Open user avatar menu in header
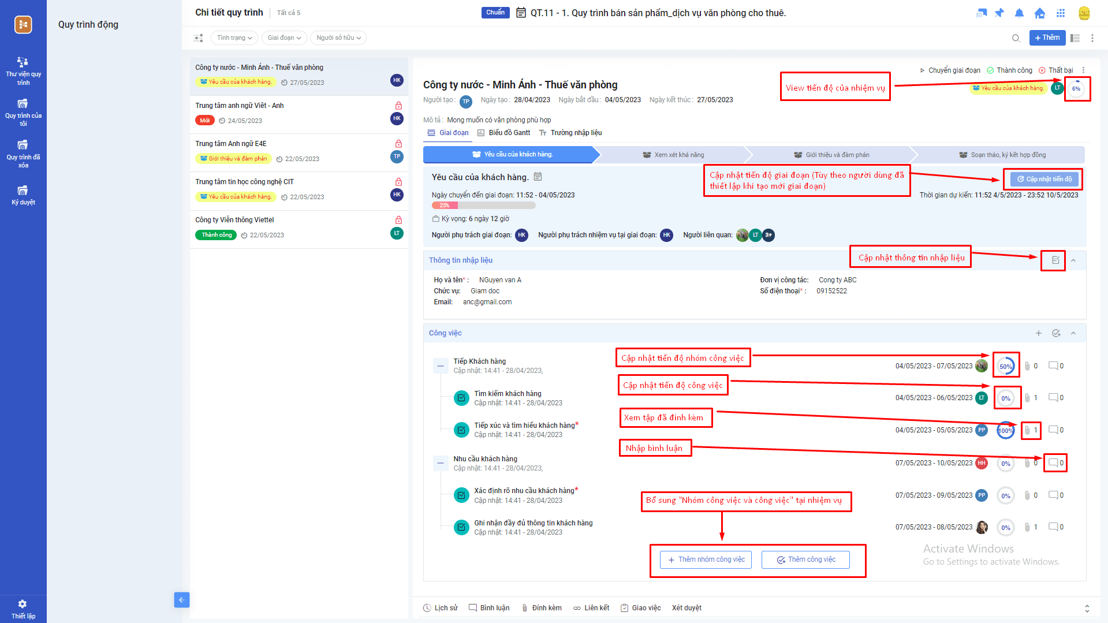1108x623 pixels. coord(1084,13)
